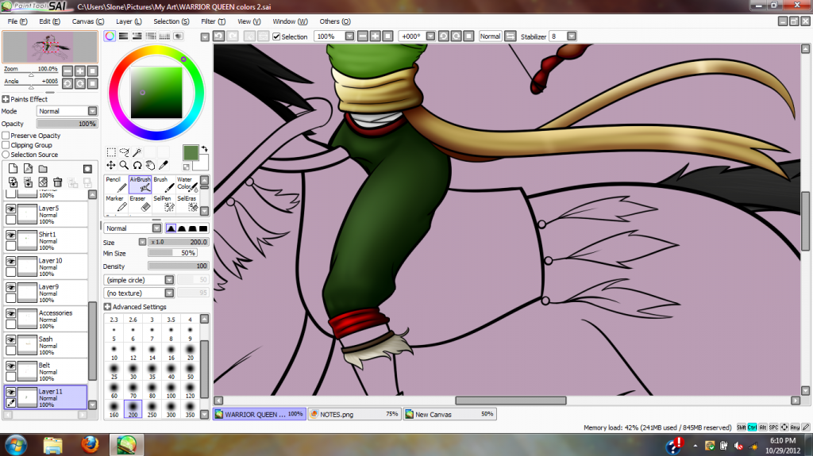The width and height of the screenshot is (813, 456).
Task: Delete the current layer with trash icon
Action: coord(57,182)
